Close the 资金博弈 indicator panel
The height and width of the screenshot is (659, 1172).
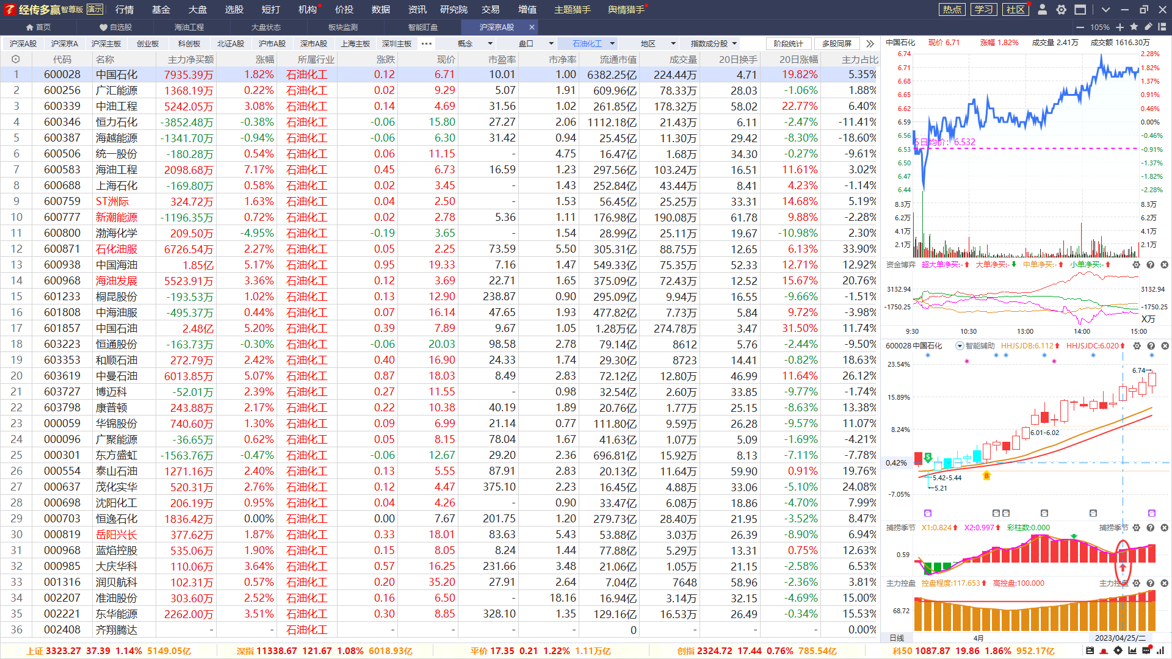(1165, 265)
